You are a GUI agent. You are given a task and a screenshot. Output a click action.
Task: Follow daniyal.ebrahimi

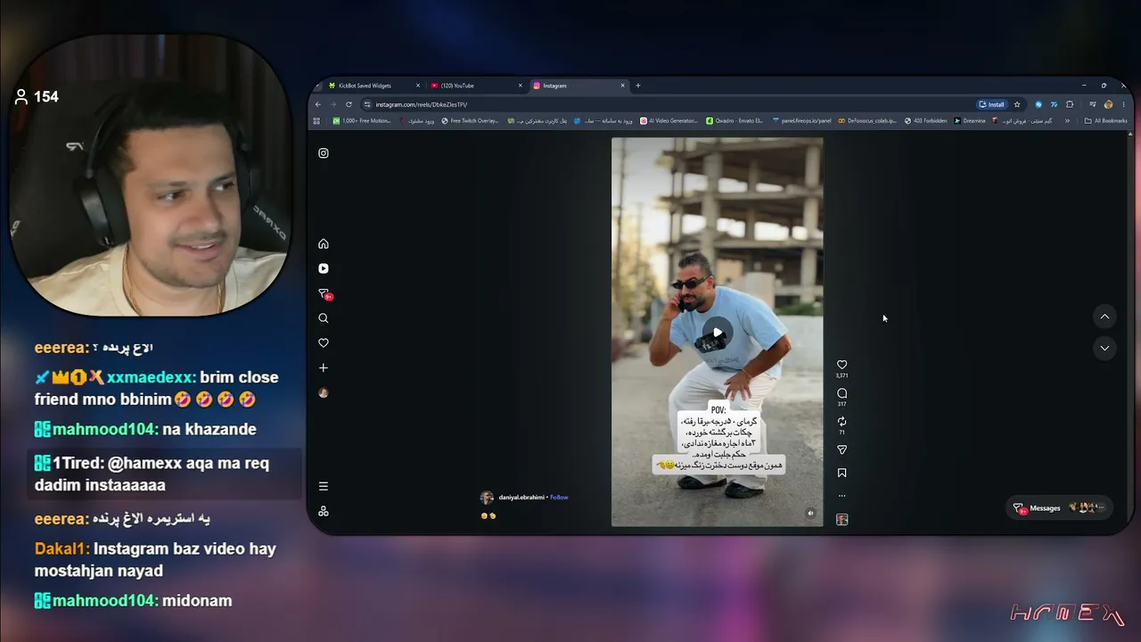[x=559, y=498]
